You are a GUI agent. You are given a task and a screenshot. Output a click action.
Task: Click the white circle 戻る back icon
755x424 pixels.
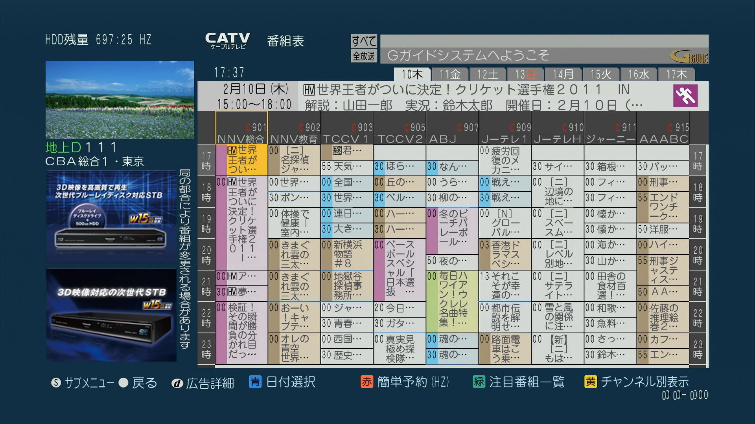[123, 383]
